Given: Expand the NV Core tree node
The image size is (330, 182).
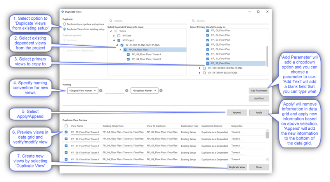Looking at the screenshot, I should (x=114, y=36).
